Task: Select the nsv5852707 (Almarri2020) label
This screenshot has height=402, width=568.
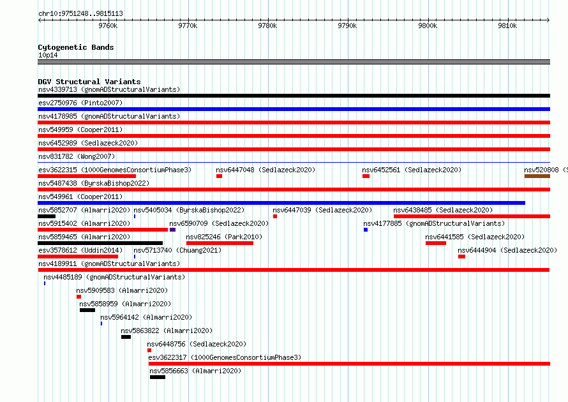Action: coord(84,210)
